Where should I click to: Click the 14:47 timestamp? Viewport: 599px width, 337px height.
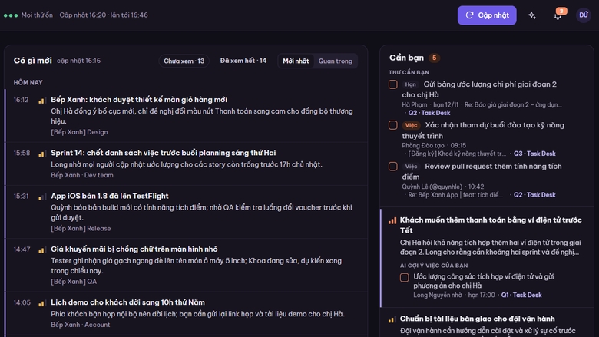pyautogui.click(x=22, y=249)
